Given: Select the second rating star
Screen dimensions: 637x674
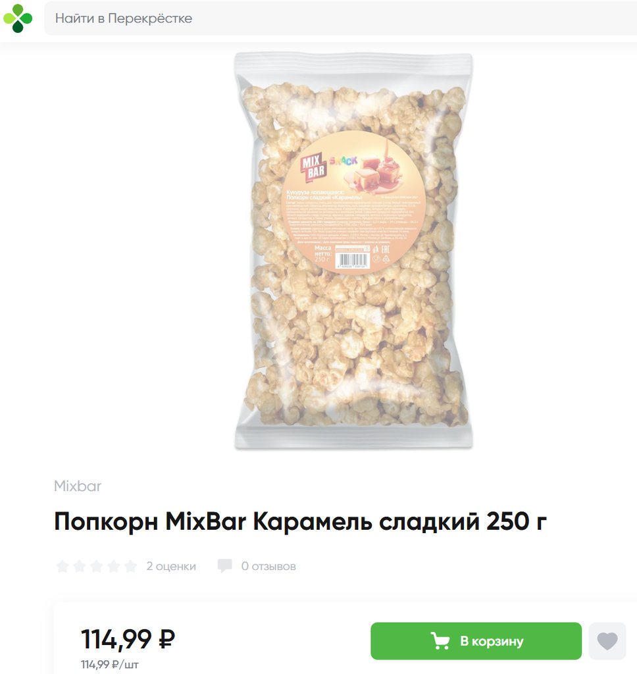Looking at the screenshot, I should coord(79,566).
